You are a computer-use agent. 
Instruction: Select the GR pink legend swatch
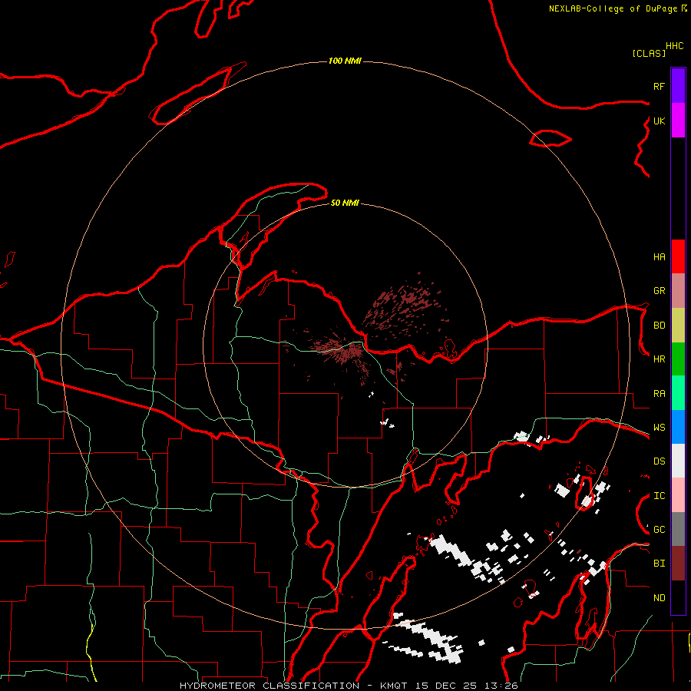point(678,291)
